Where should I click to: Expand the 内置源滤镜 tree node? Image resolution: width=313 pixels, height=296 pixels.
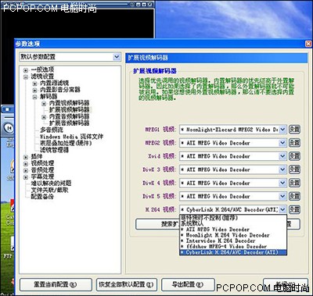34,84
